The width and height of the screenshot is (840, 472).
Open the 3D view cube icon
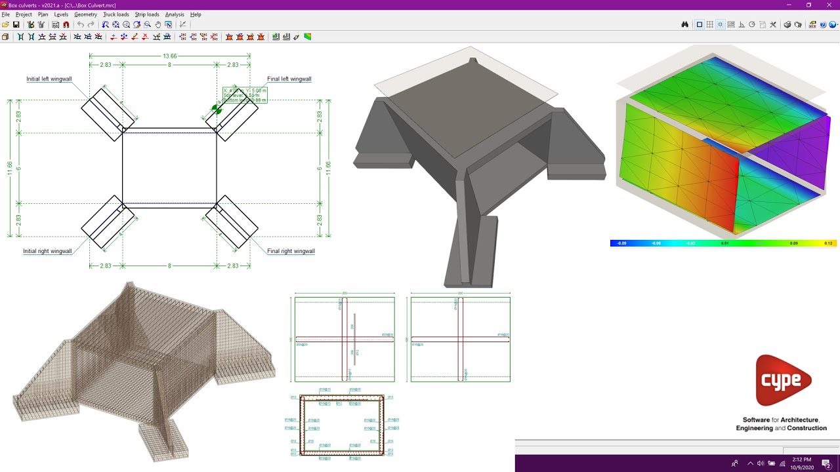pos(5,37)
